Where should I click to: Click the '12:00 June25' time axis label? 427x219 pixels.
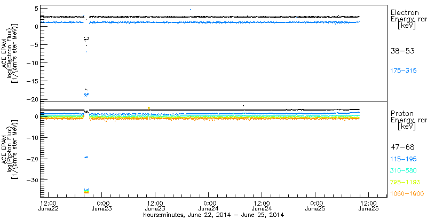(369, 206)
